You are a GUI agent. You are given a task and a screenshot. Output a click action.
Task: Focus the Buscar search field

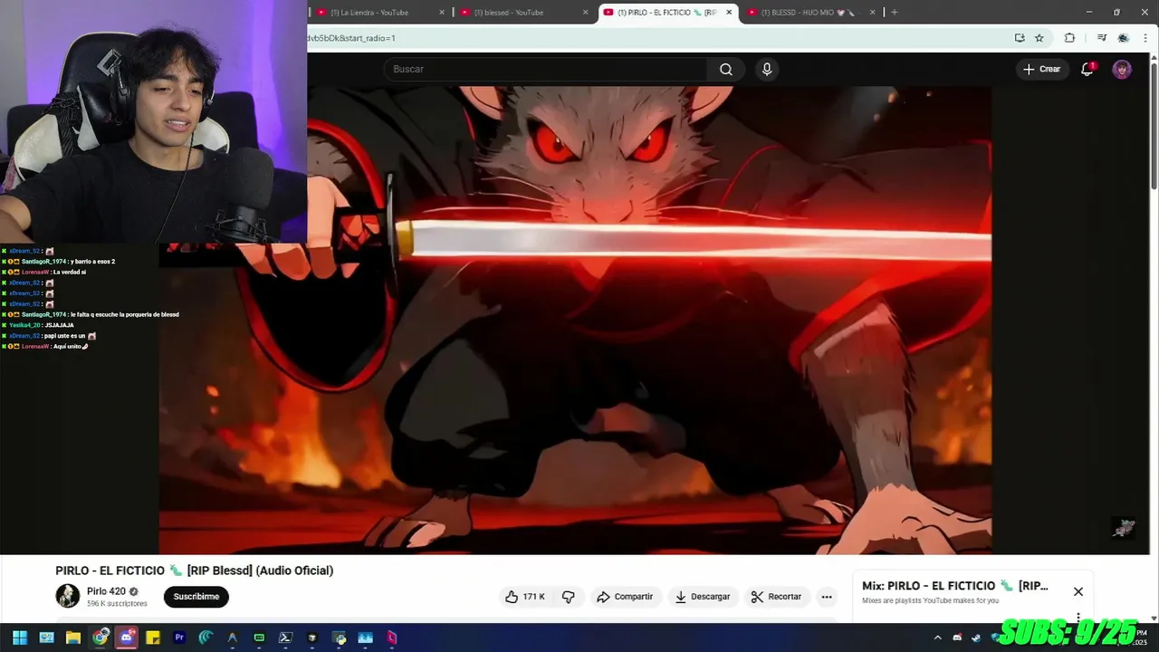pos(546,70)
